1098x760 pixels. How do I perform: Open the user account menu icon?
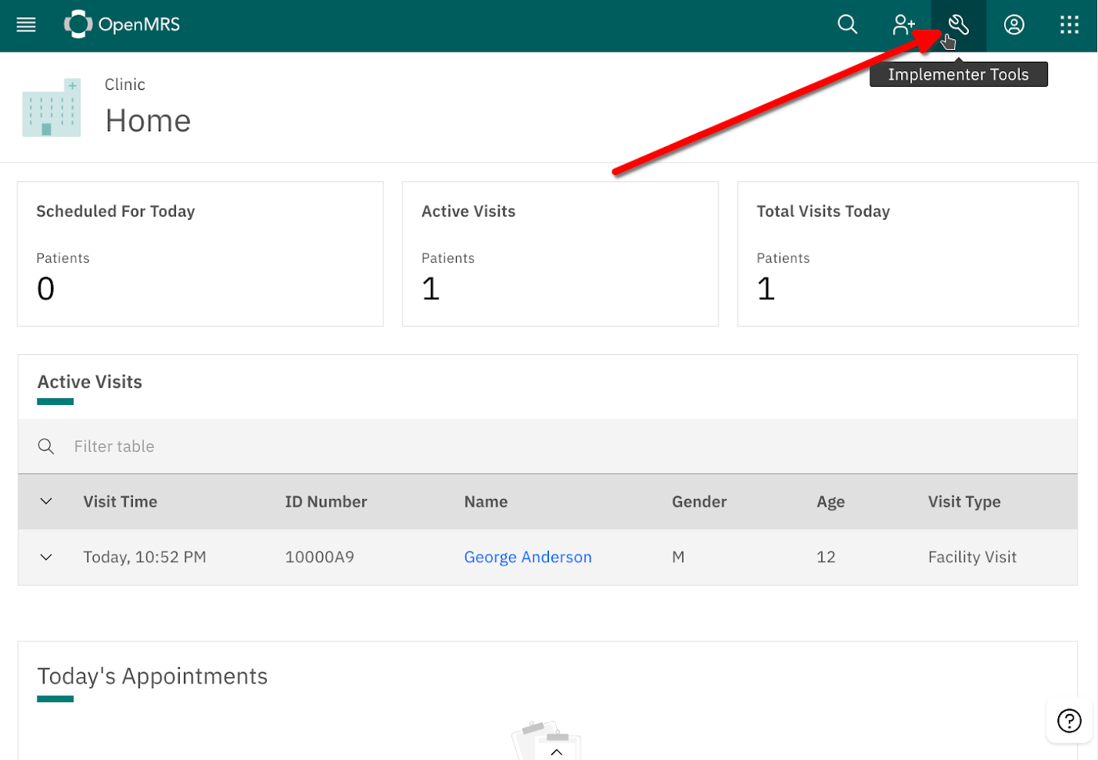[x=1014, y=25]
